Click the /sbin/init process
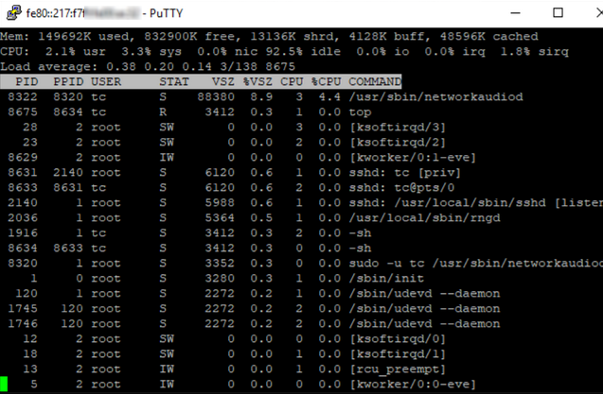The width and height of the screenshot is (603, 394). (386, 279)
